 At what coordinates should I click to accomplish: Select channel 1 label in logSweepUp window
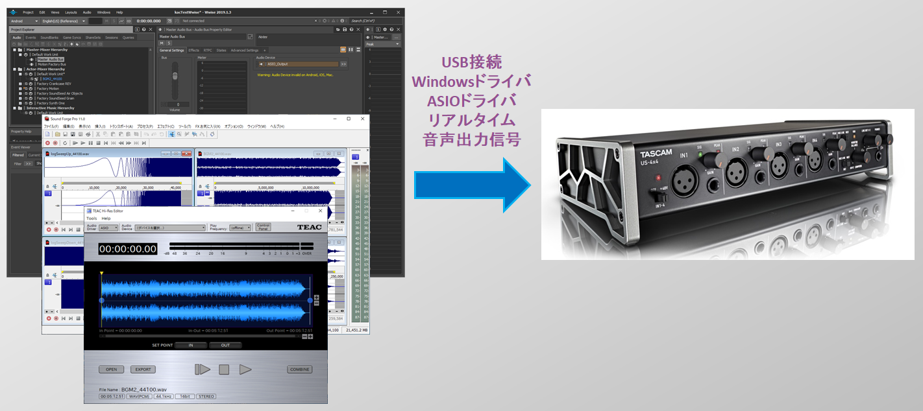48,193
